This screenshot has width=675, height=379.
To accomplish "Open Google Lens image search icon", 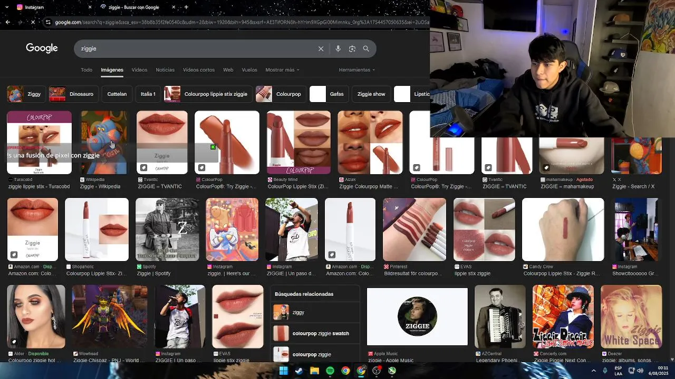I will pos(352,48).
